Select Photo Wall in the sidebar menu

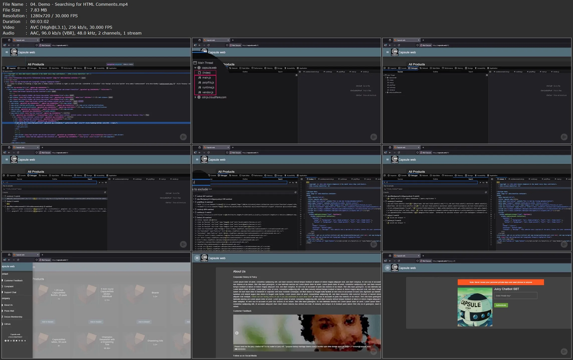point(9,311)
